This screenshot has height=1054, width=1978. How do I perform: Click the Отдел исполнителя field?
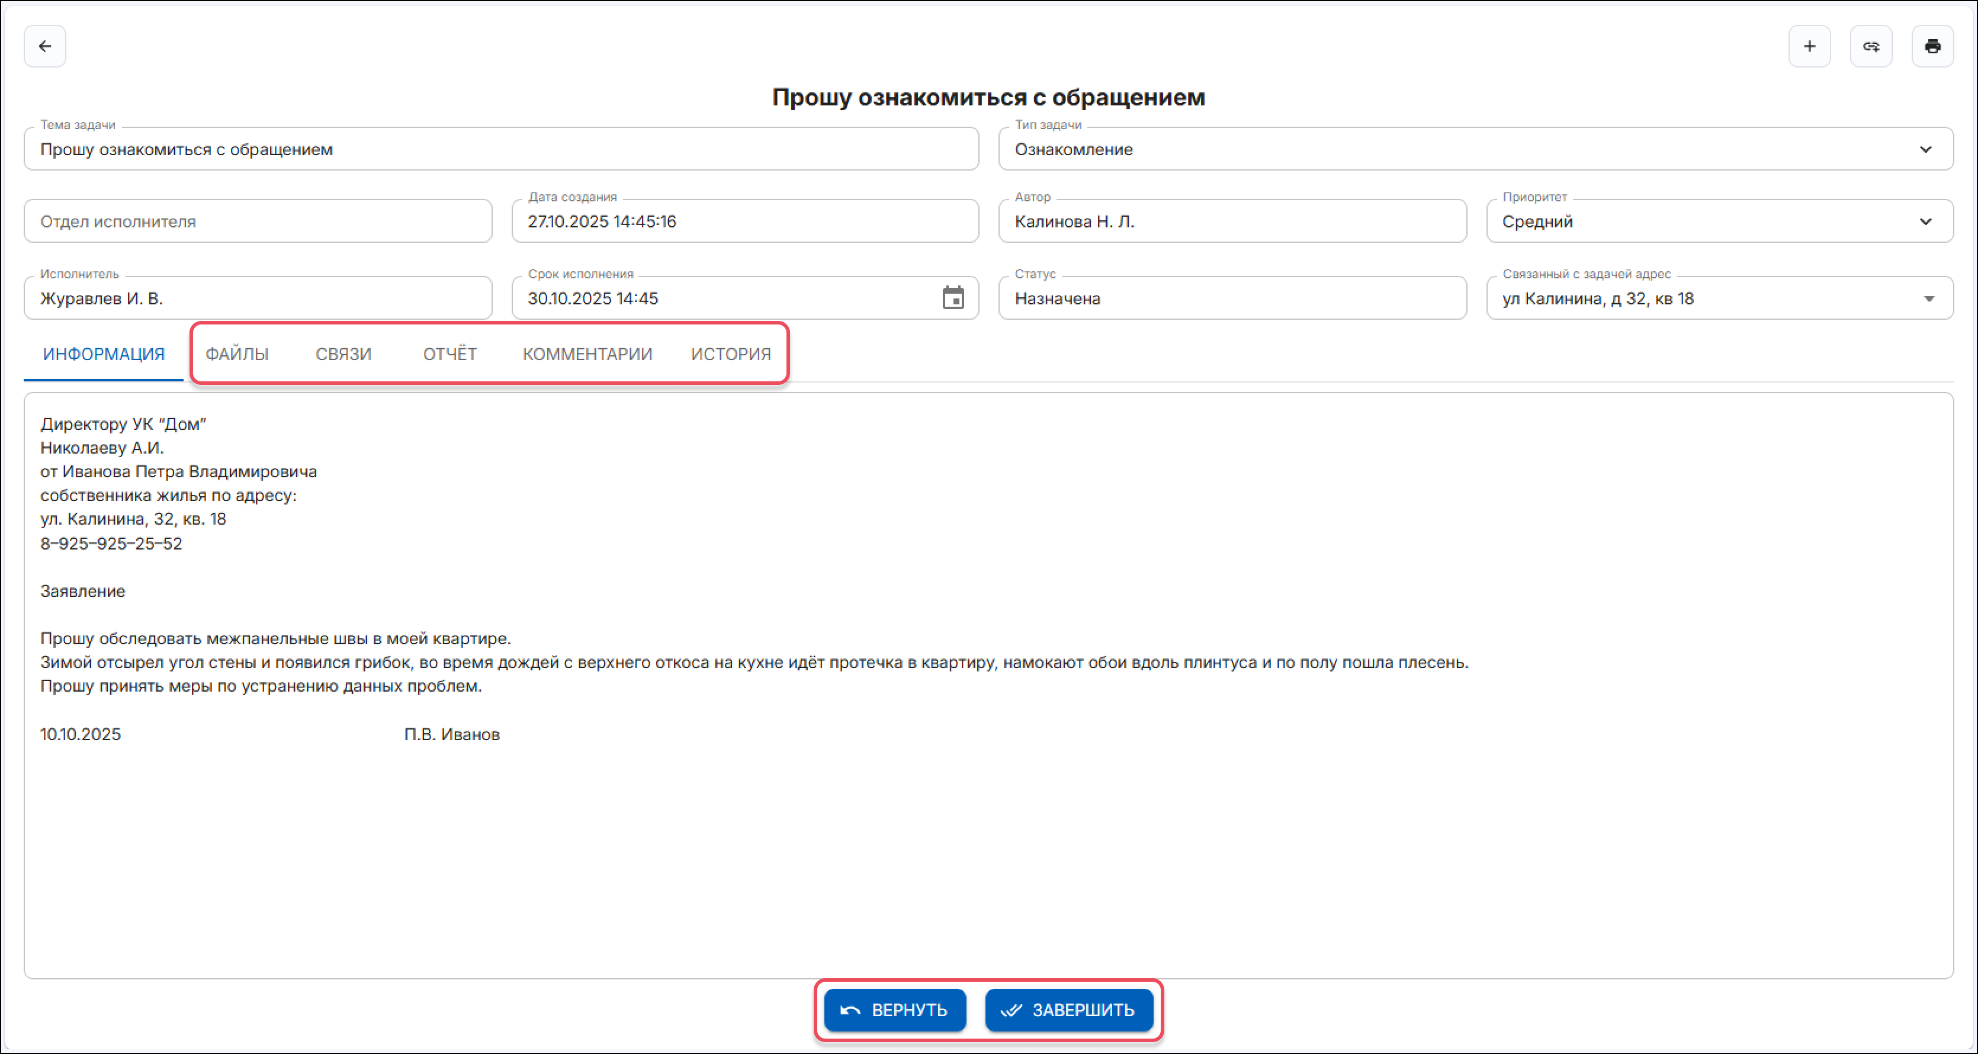[257, 222]
